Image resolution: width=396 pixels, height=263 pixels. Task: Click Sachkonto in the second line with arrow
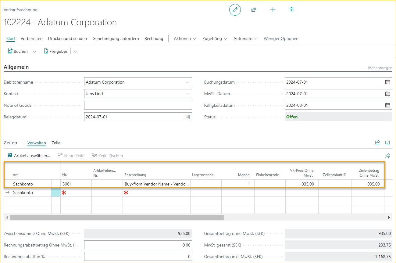point(31,193)
